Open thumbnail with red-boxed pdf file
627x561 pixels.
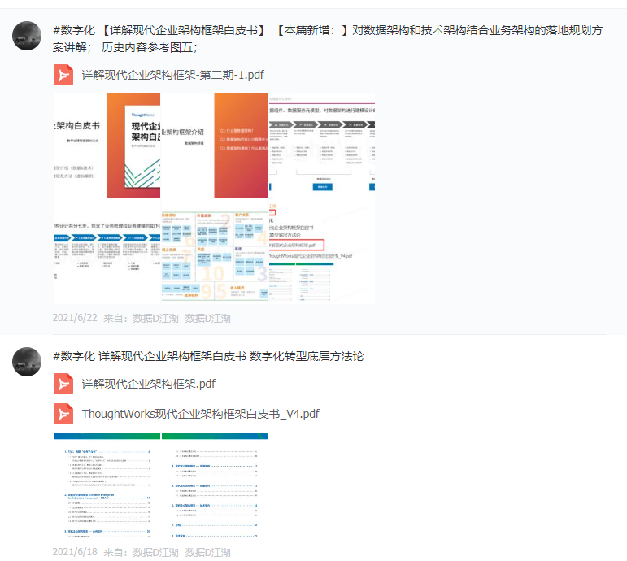pos(322,251)
